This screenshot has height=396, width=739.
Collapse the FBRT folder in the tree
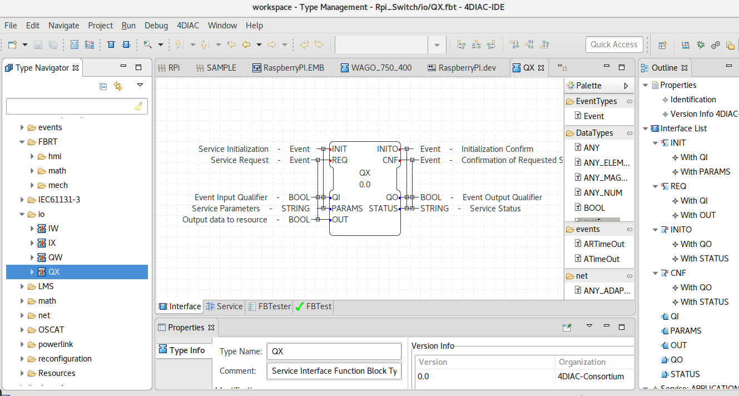pos(23,142)
